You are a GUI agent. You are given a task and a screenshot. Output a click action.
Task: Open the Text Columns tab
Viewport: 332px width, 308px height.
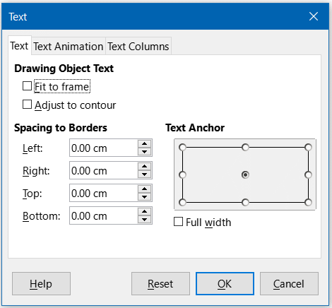[x=138, y=46]
